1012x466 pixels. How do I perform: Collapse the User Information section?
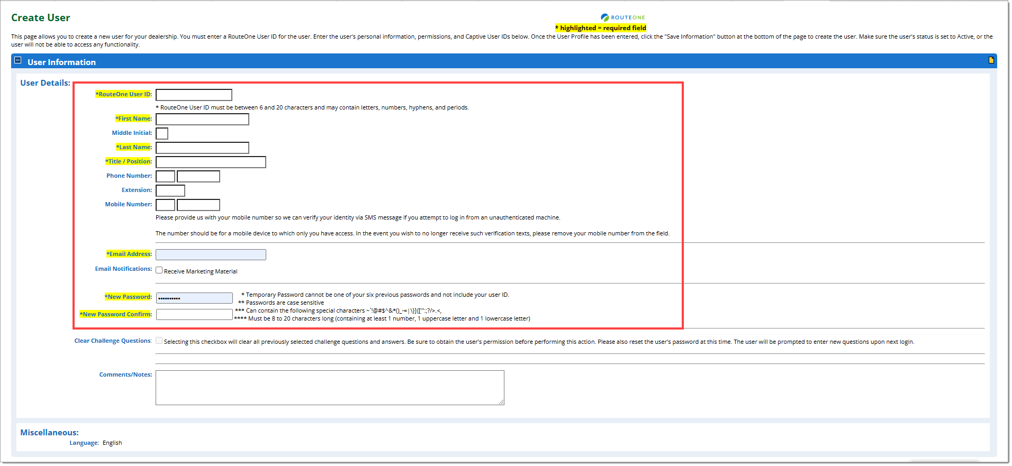(x=17, y=60)
